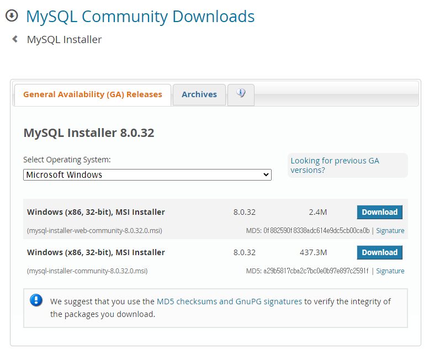This screenshot has width=429, height=349.
Task: Click MSI Installer title in the 437.3M row
Action: 96,252
